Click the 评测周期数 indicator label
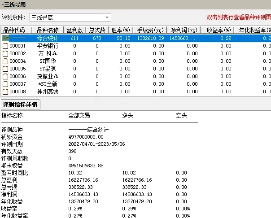Screen dimensions: 271x218 tap(14, 159)
